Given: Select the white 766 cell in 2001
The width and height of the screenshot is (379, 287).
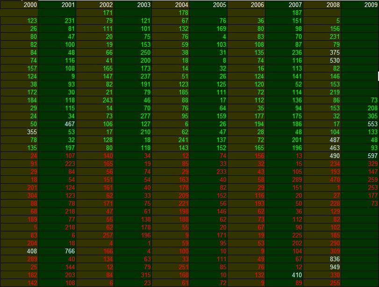Looking at the screenshot, I should (x=57, y=251).
